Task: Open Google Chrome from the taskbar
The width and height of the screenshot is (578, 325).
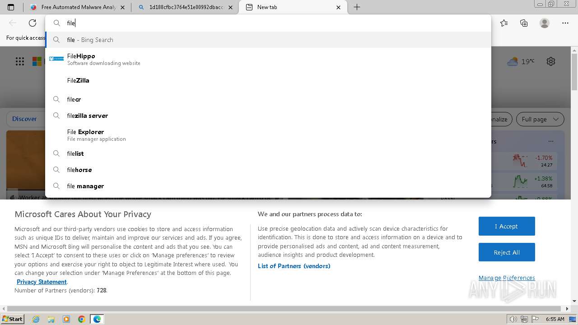Action: click(x=82, y=319)
